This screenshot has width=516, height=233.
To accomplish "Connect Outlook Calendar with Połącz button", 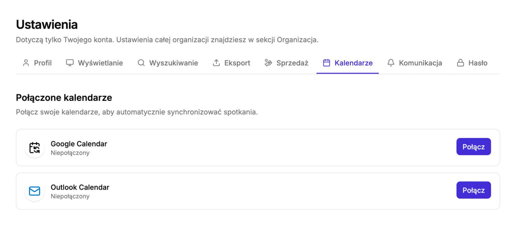I will 473,190.
